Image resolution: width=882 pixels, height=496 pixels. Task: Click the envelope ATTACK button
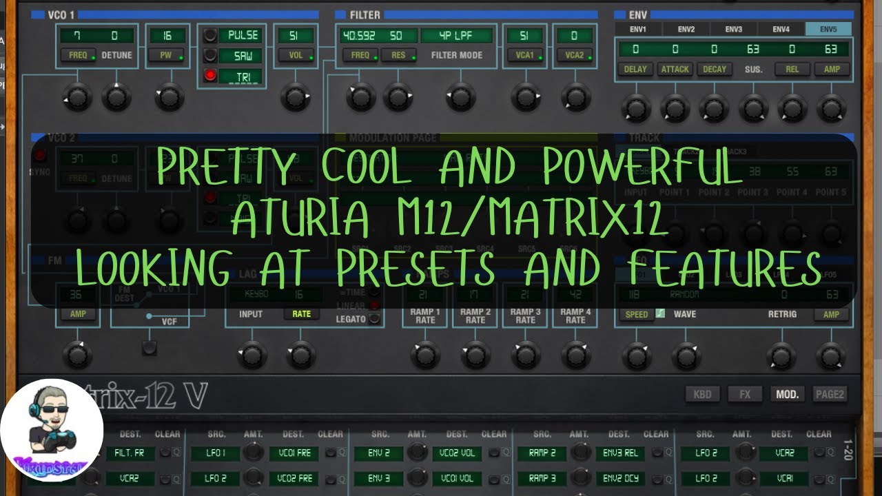675,69
